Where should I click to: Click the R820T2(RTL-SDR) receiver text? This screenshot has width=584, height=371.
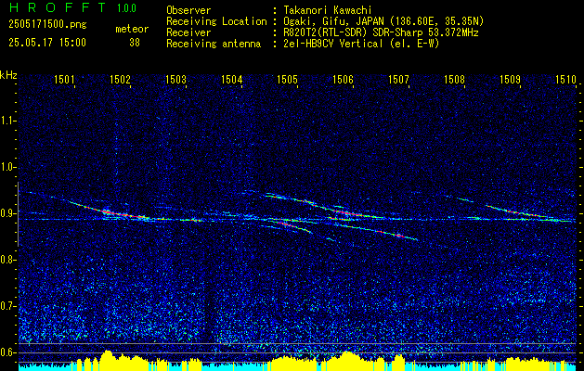(381, 32)
